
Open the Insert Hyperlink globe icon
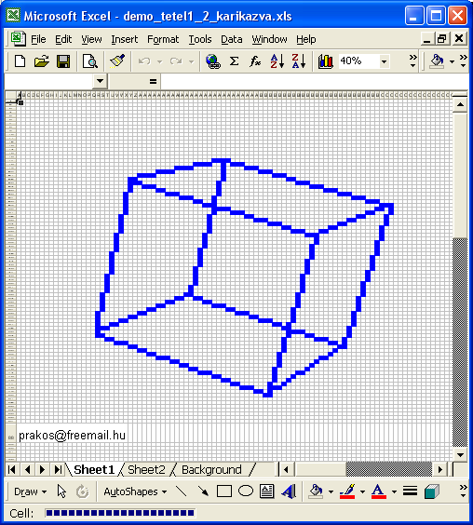pyautogui.click(x=213, y=61)
